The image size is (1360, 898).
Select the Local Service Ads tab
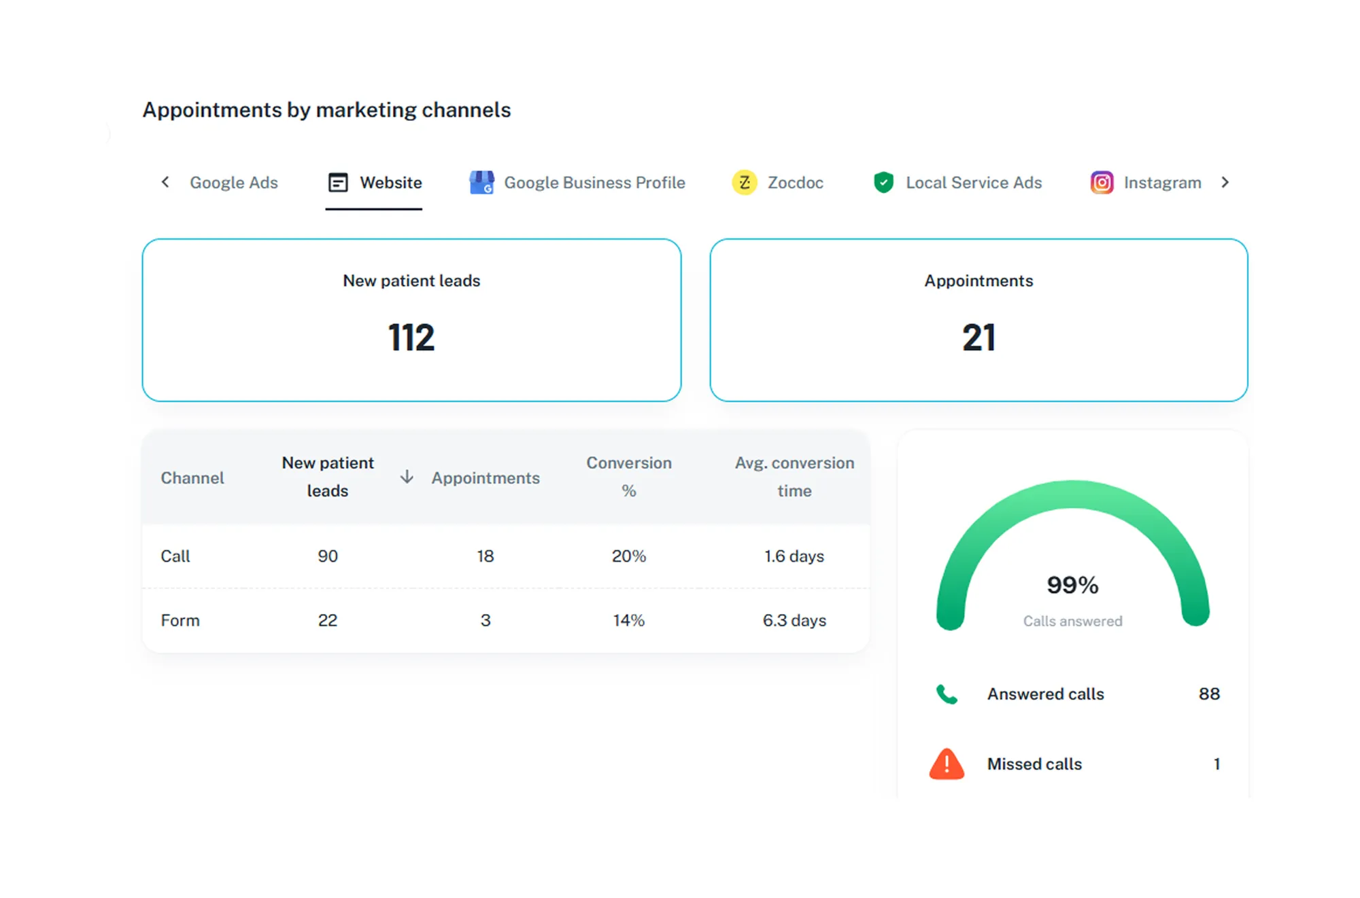[x=973, y=183]
